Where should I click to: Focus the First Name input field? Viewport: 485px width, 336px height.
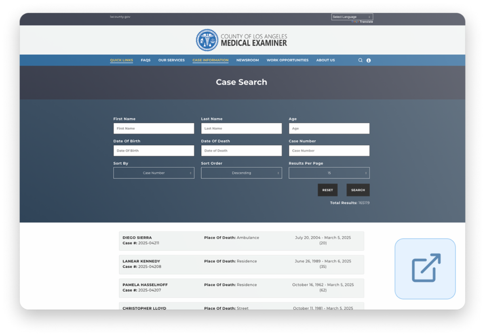154,128
